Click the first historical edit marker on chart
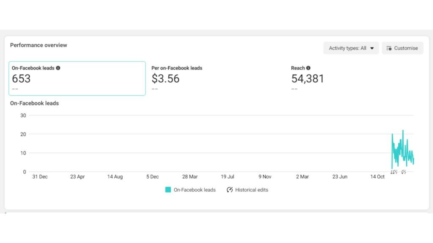The image size is (433, 243). pyautogui.click(x=394, y=172)
